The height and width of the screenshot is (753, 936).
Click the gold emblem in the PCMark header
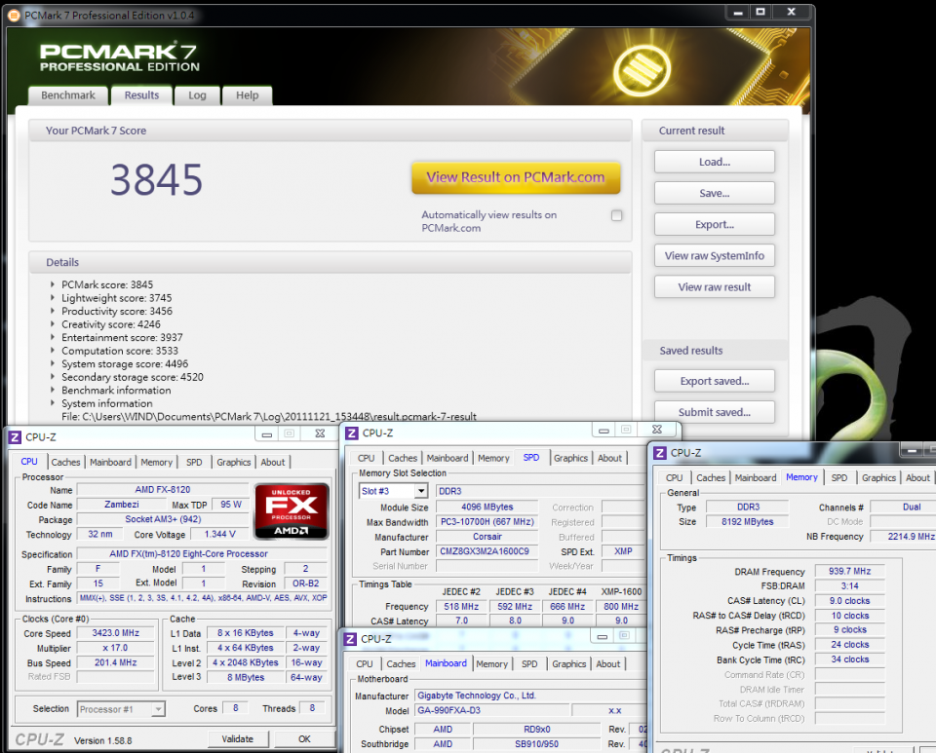(x=643, y=68)
